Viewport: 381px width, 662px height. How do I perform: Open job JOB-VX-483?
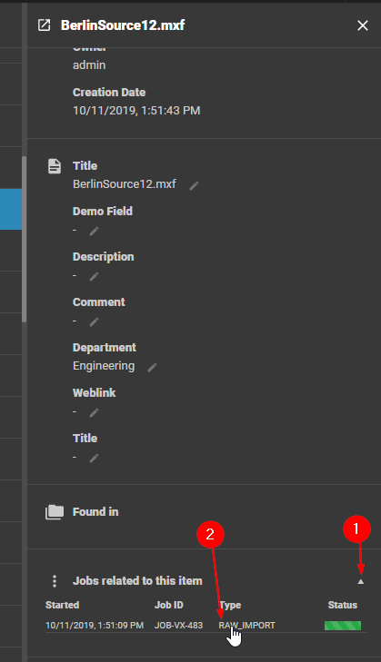click(x=178, y=626)
